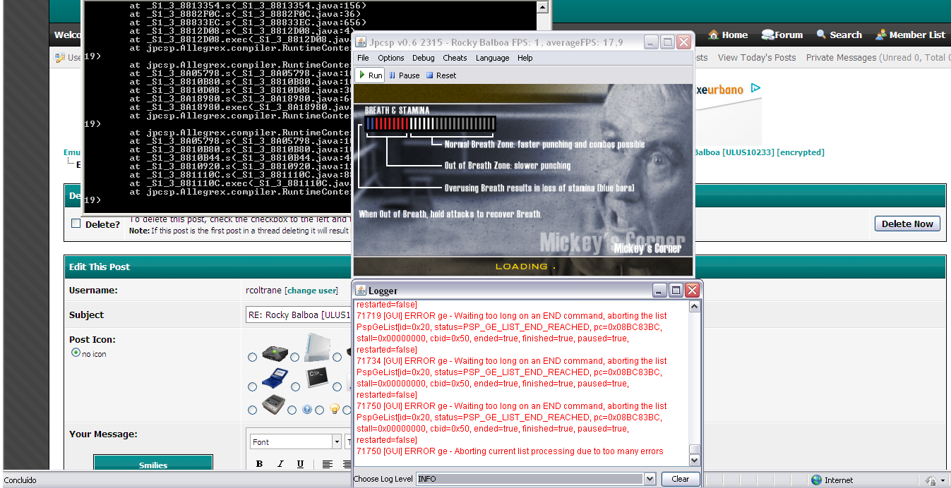Expand the Choose Log Level dropdown
The height and width of the screenshot is (488, 951).
pos(650,479)
